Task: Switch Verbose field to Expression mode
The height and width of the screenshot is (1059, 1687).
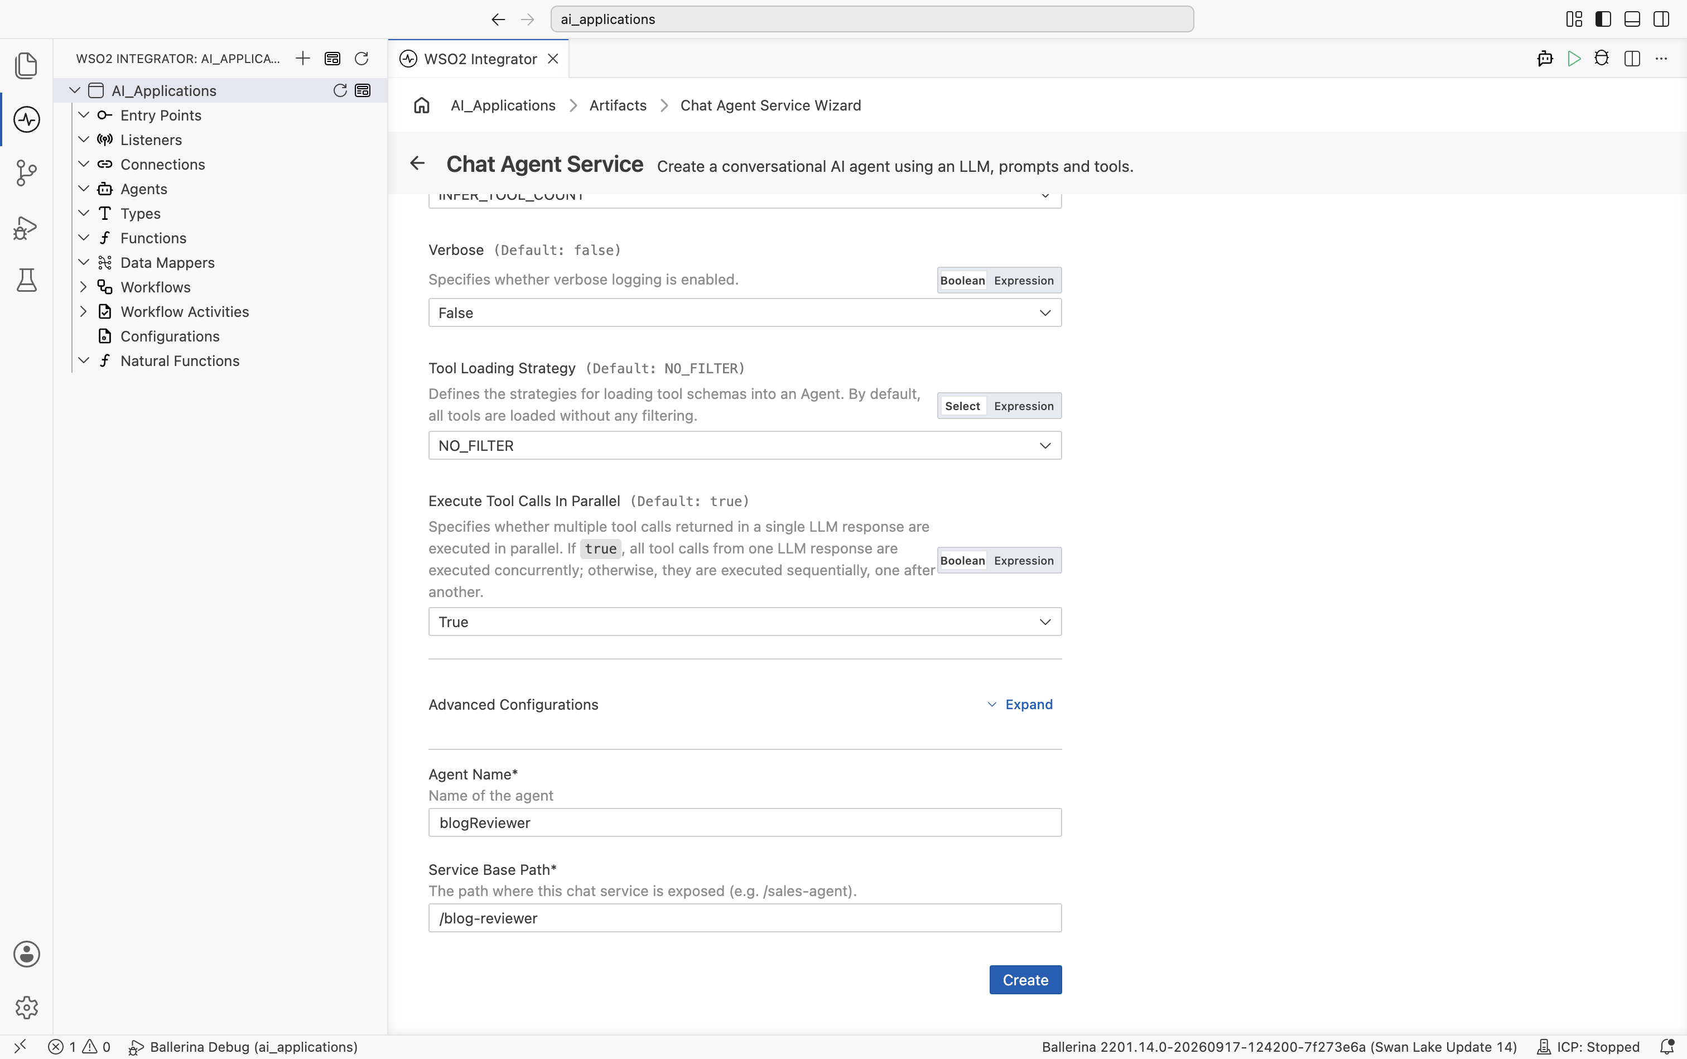Action: click(x=1023, y=280)
